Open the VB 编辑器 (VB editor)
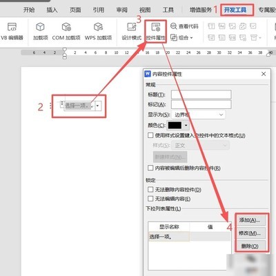 click(x=12, y=32)
